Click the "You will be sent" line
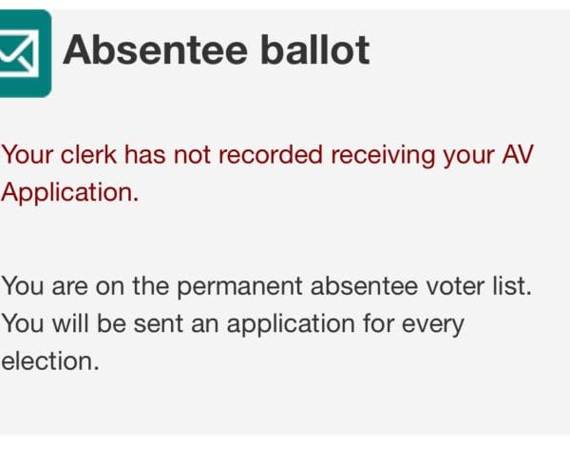The height and width of the screenshot is (466, 570). click(233, 323)
